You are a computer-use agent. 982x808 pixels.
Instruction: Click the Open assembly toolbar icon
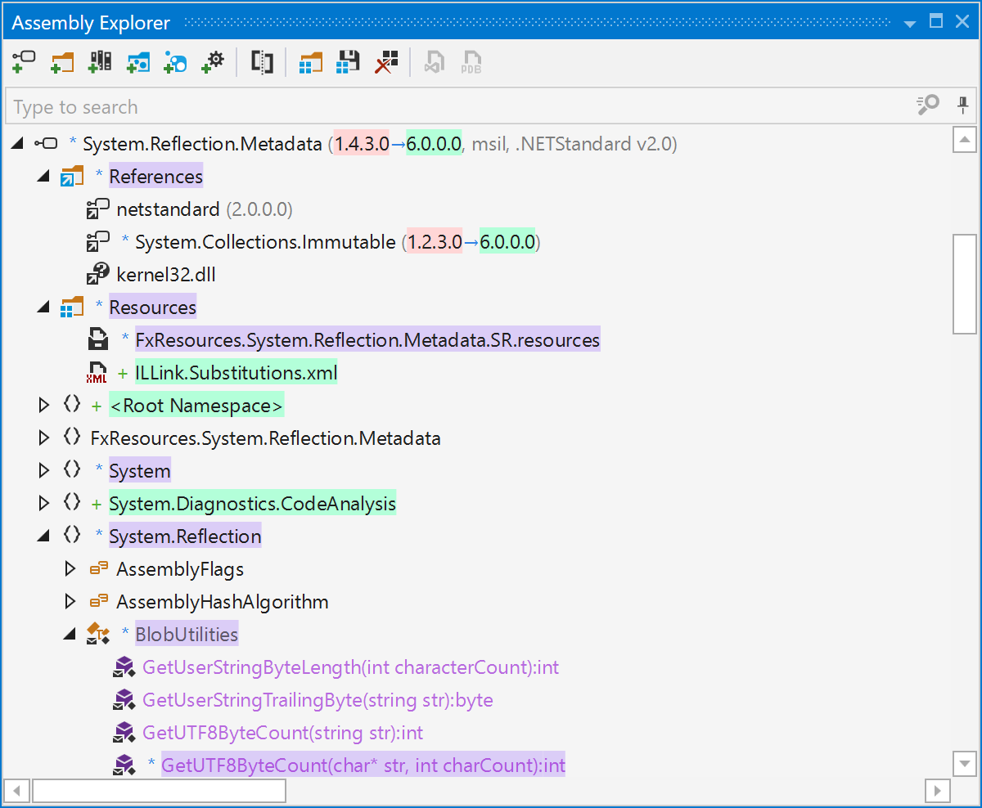coord(24,62)
